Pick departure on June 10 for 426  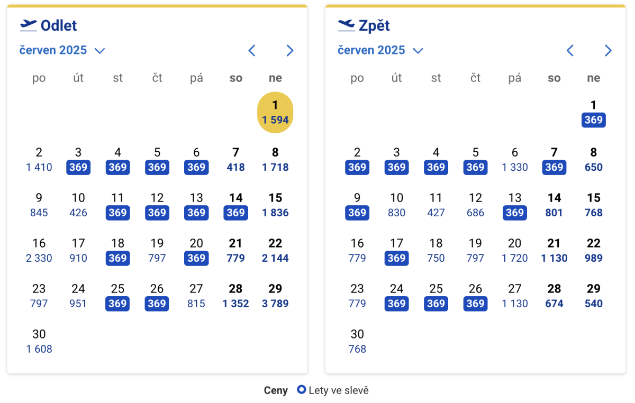point(78,206)
